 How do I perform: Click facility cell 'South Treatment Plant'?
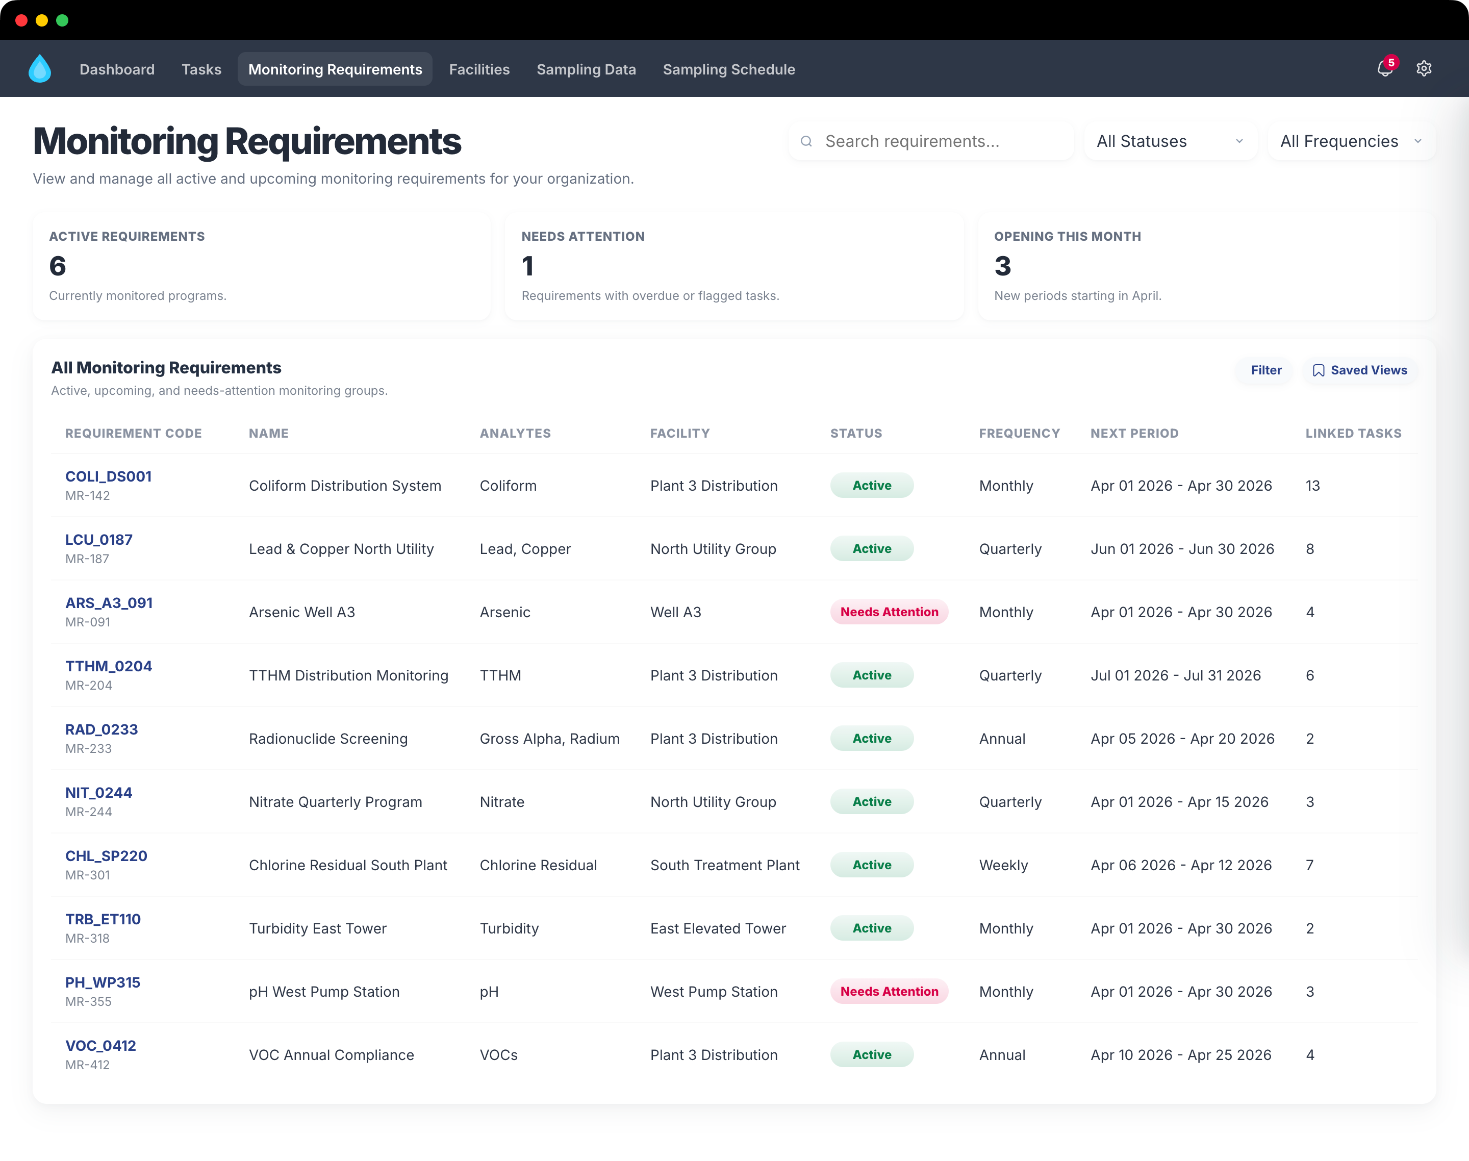pos(725,865)
